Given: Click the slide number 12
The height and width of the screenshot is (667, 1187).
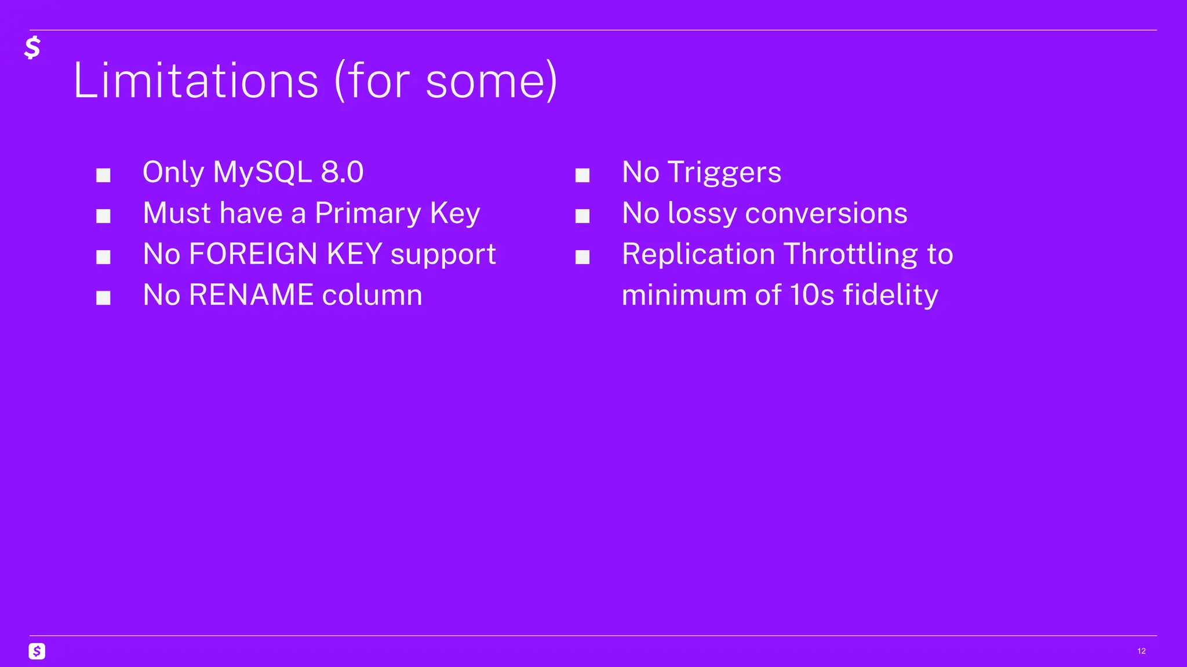Looking at the screenshot, I should [x=1141, y=651].
